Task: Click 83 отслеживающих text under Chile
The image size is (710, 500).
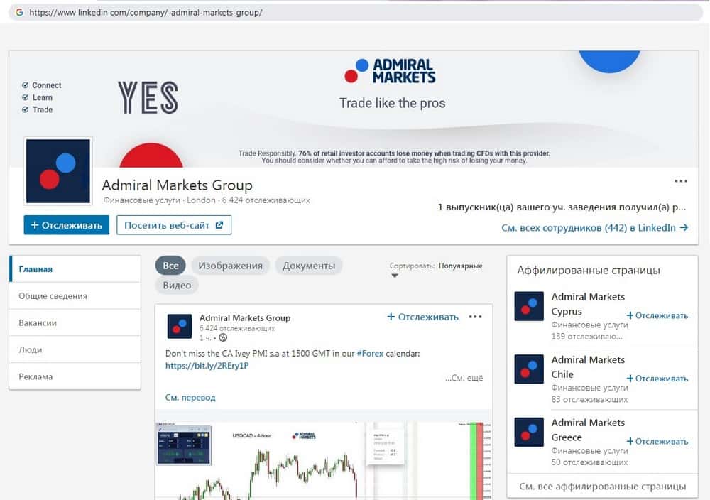Action: tap(589, 399)
